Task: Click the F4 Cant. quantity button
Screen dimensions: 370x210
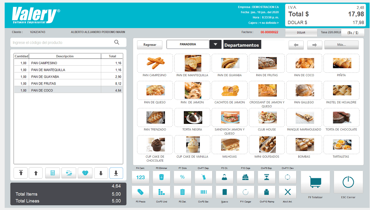Action: tap(140, 177)
